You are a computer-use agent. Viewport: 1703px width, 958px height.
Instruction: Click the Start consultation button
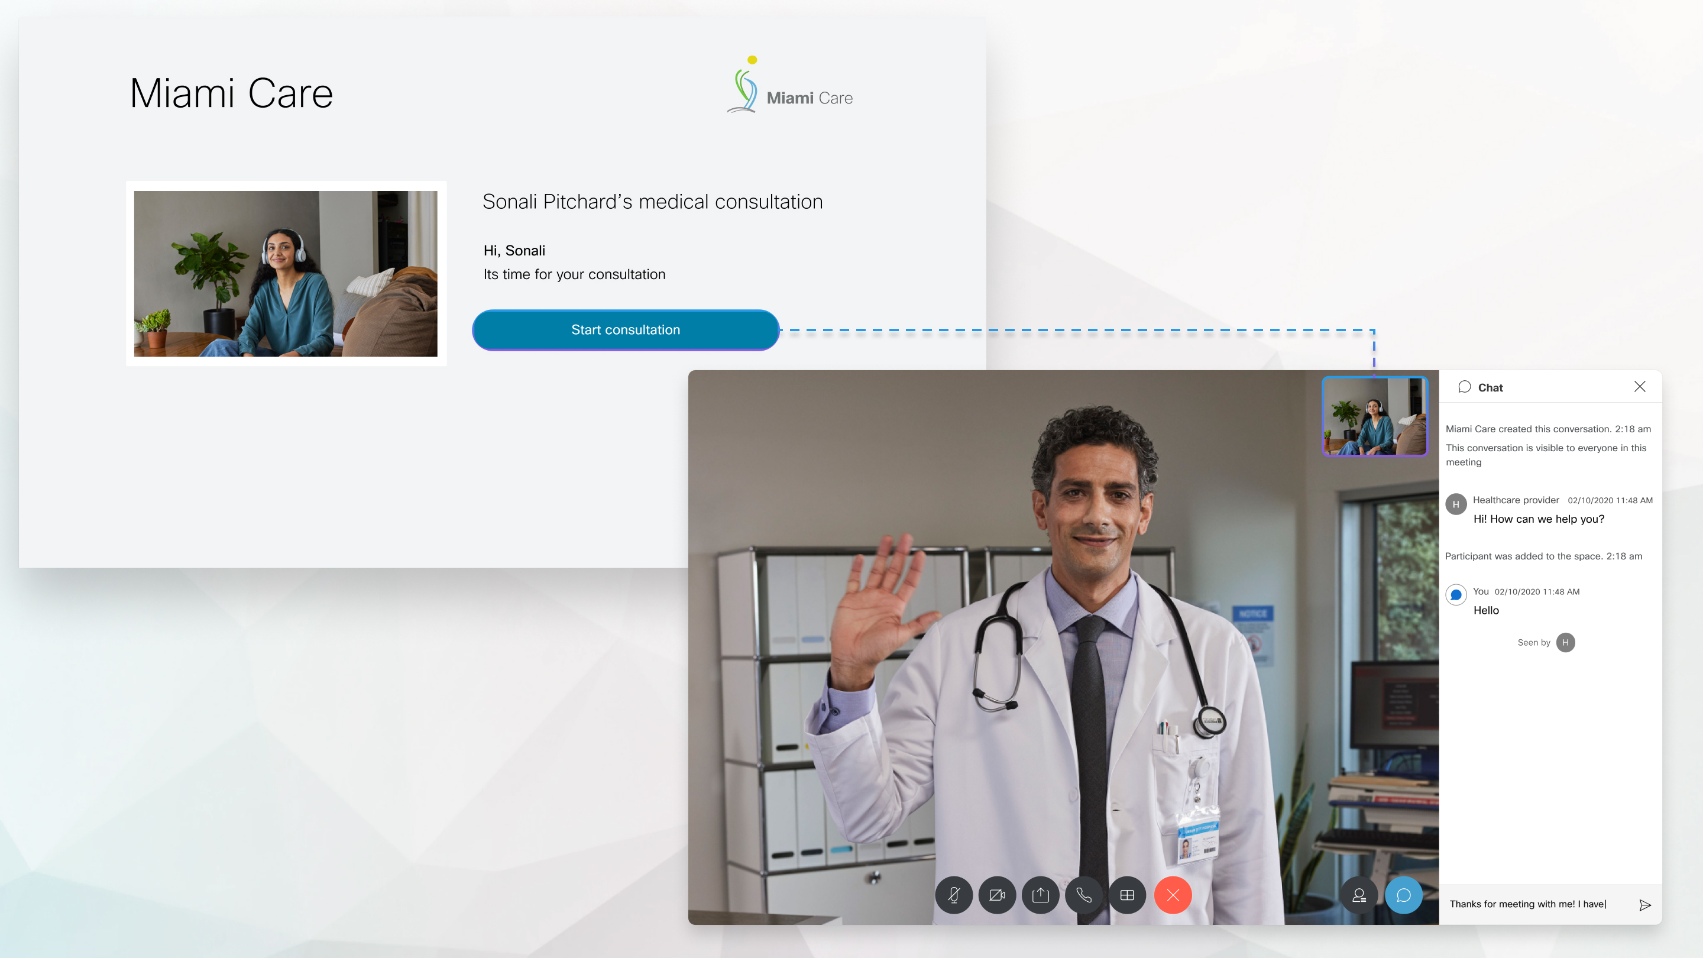[x=626, y=329]
